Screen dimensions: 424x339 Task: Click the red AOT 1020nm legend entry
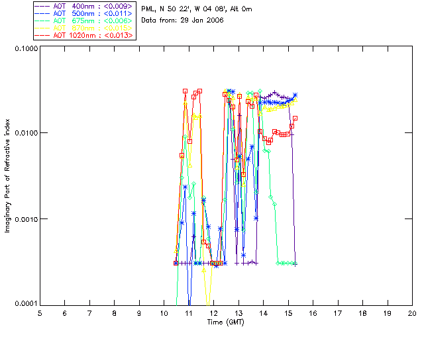(83, 34)
